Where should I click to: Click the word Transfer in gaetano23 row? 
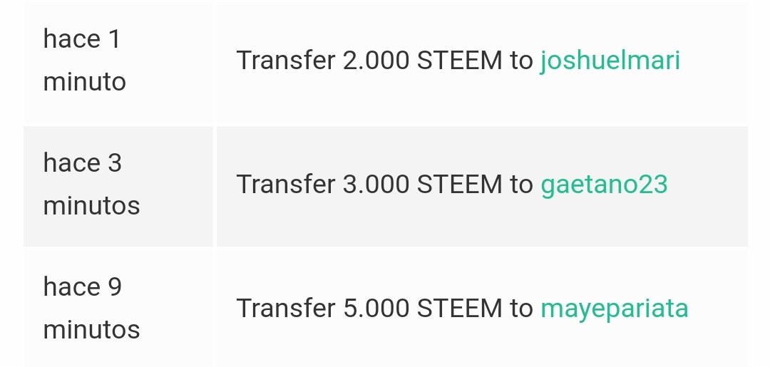pyautogui.click(x=286, y=185)
